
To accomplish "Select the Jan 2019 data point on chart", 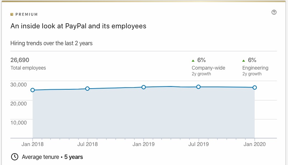I will click(144, 87).
